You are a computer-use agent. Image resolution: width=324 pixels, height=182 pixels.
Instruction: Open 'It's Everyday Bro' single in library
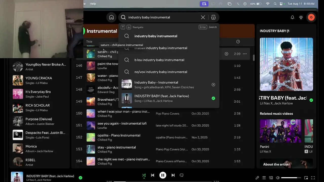[39, 94]
